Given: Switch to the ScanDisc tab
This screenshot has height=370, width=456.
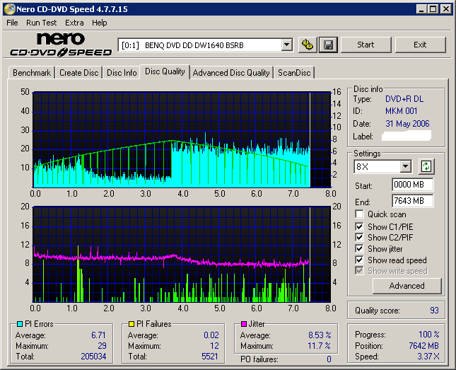Looking at the screenshot, I should pyautogui.click(x=294, y=73).
